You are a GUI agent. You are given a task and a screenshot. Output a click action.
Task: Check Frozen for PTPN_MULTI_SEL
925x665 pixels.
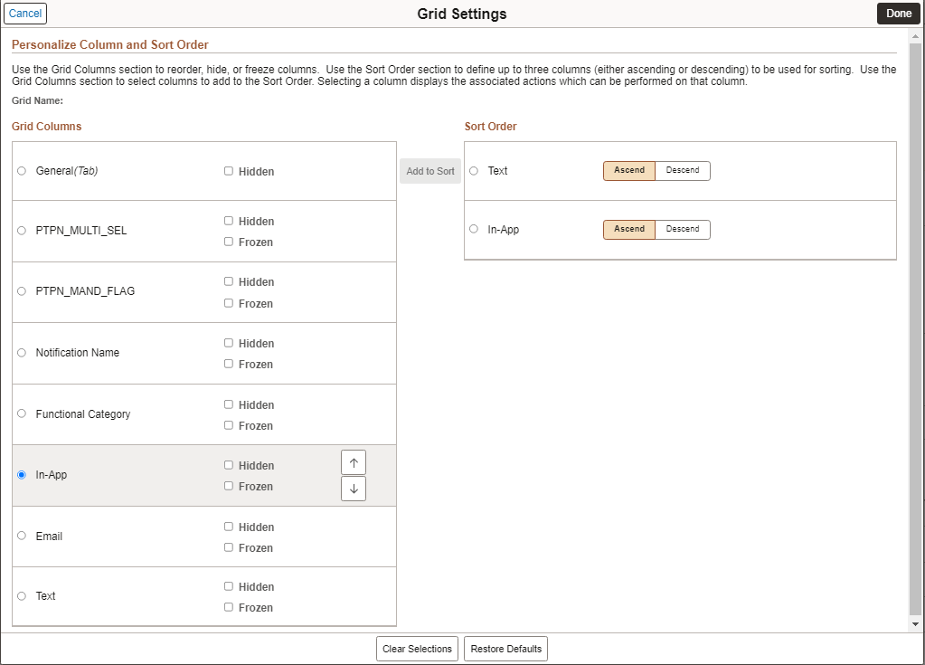coord(228,242)
